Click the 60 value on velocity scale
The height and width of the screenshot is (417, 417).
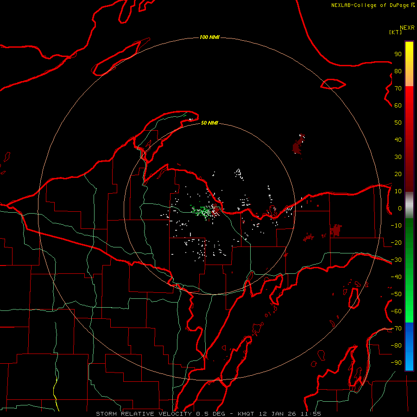[398, 105]
